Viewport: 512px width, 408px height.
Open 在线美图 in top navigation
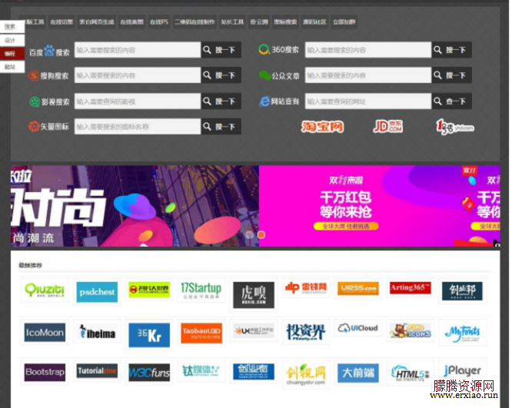click(x=132, y=22)
